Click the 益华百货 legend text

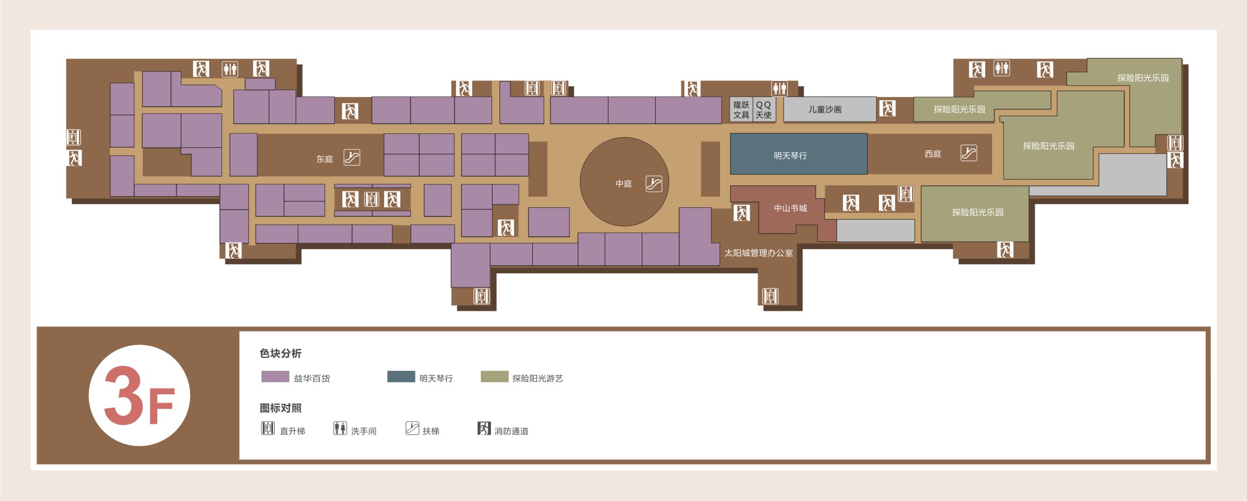pyautogui.click(x=312, y=378)
